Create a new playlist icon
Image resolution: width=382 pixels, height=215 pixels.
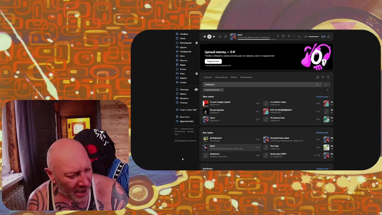[x=323, y=77]
